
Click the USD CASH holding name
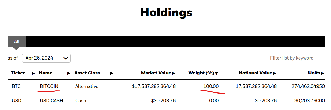pyautogui.click(x=52, y=100)
